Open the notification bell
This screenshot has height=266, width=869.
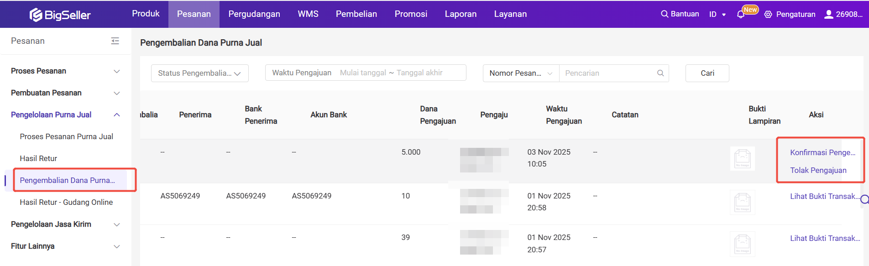click(x=740, y=15)
